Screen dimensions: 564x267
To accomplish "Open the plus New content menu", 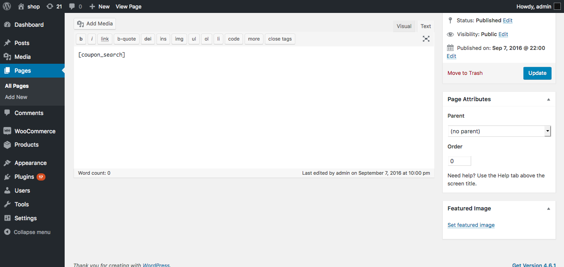I will pos(99,6).
